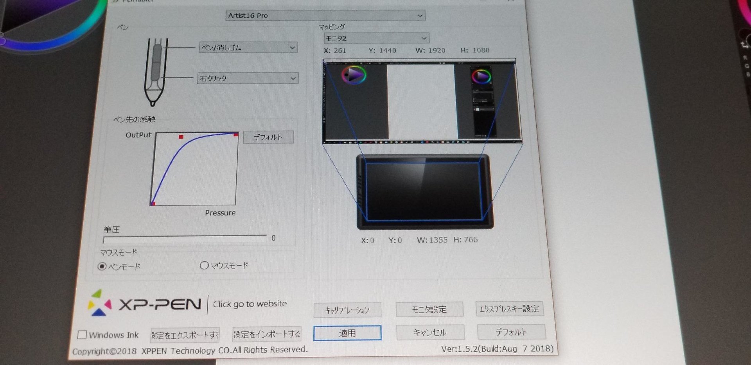Open エクスプレスキー設定 settings

(509, 309)
